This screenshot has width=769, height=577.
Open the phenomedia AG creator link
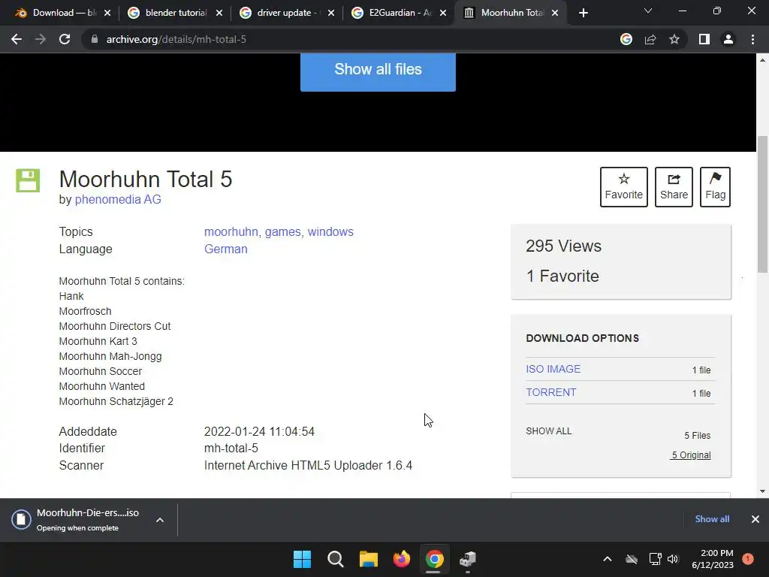118,200
